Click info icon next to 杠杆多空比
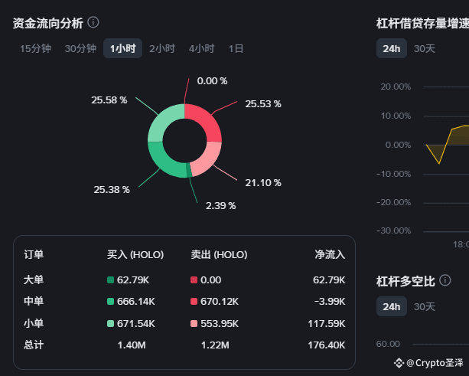Image resolution: width=469 pixels, height=376 pixels. [445, 280]
